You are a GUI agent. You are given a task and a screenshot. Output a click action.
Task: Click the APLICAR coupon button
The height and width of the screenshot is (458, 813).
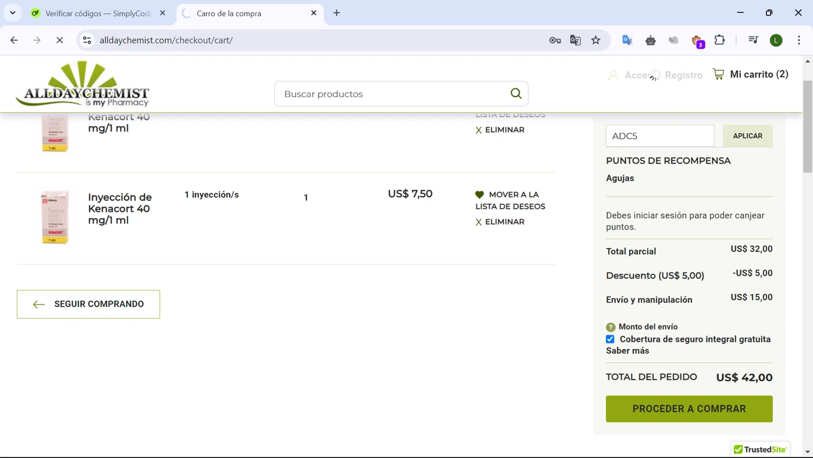point(747,136)
